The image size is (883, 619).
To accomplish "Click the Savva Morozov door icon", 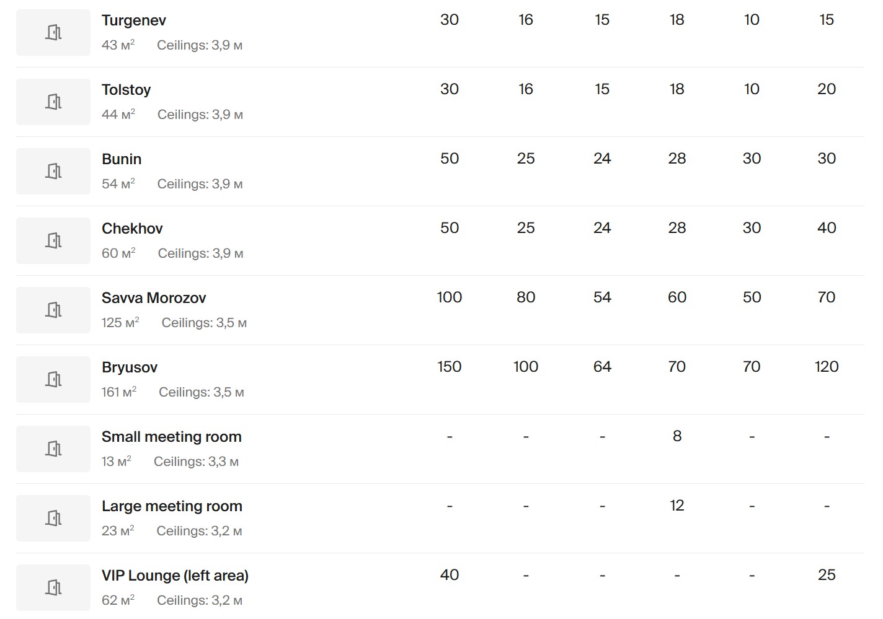I will pyautogui.click(x=53, y=310).
